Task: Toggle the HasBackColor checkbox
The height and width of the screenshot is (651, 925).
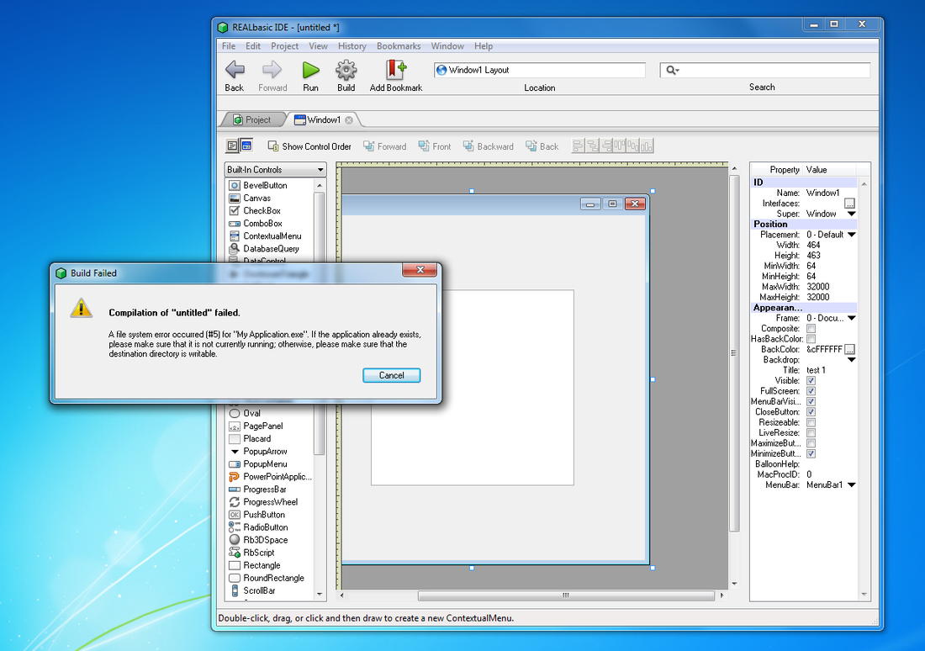Action: pyautogui.click(x=811, y=339)
